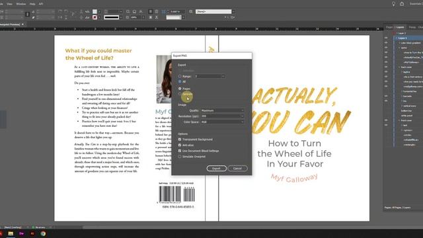423x238 pixels.
Task: Open Adobe Dimension from the taskbar
Action: [22, 233]
